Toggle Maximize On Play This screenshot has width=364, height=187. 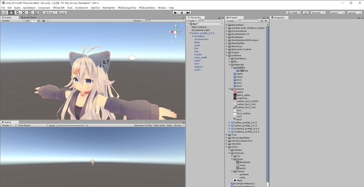143,125
